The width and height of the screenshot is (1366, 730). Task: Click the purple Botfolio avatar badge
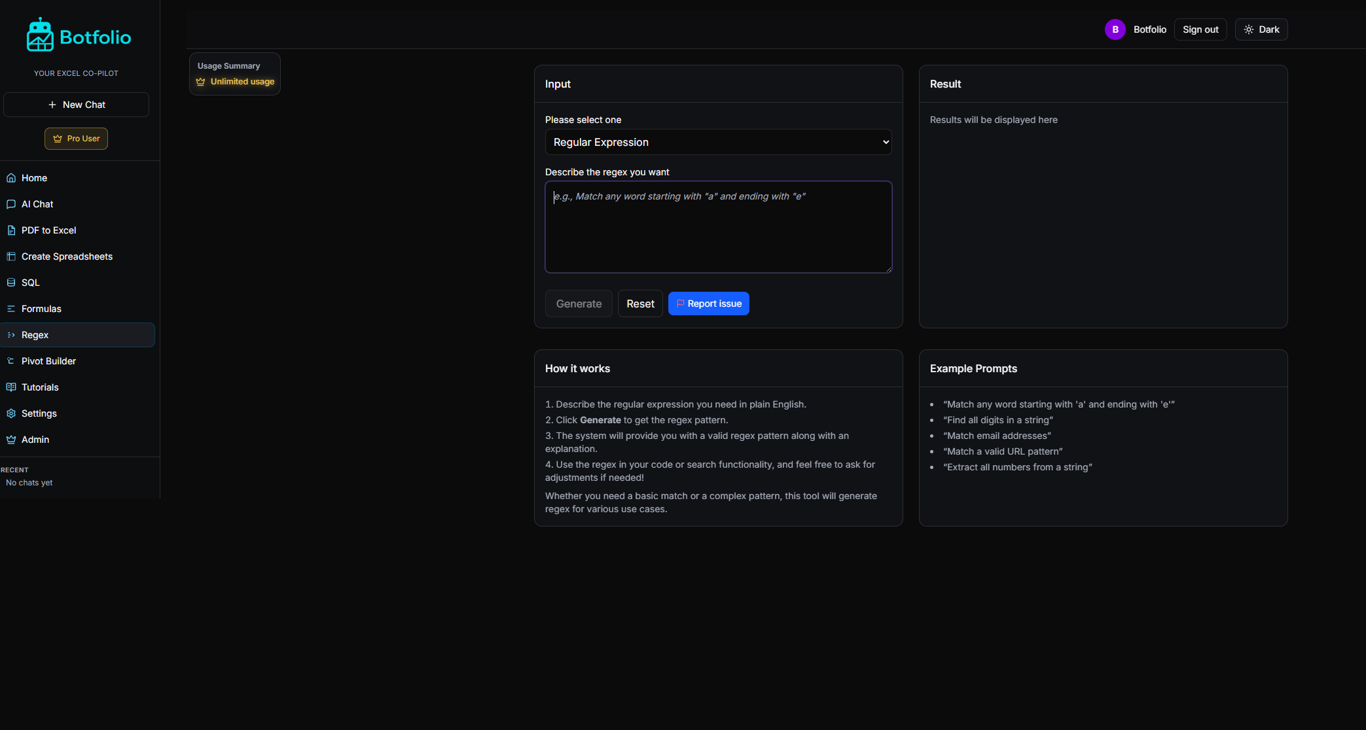point(1115,29)
